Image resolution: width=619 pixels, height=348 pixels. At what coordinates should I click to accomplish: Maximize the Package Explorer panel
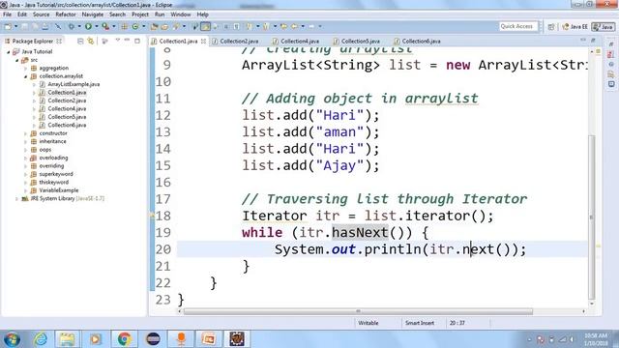pyautogui.click(x=137, y=41)
